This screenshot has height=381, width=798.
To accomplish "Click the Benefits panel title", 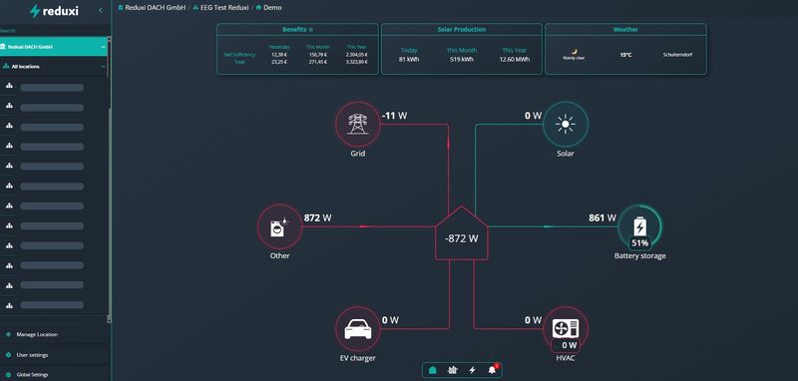I will (x=294, y=30).
